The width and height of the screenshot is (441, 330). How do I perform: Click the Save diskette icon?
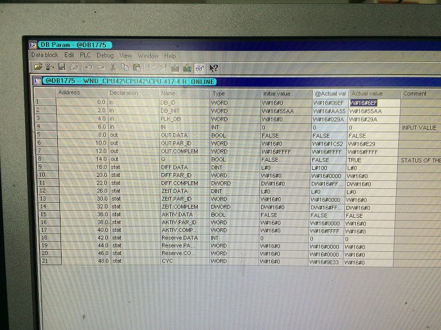pyautogui.click(x=62, y=67)
